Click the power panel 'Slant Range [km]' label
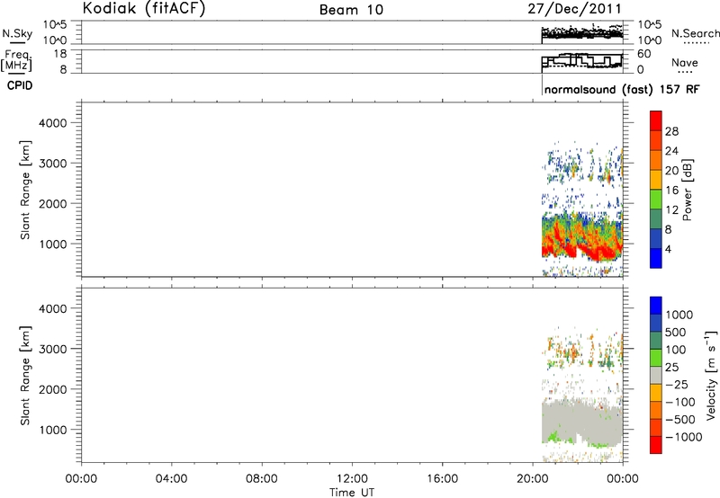 pos(25,190)
